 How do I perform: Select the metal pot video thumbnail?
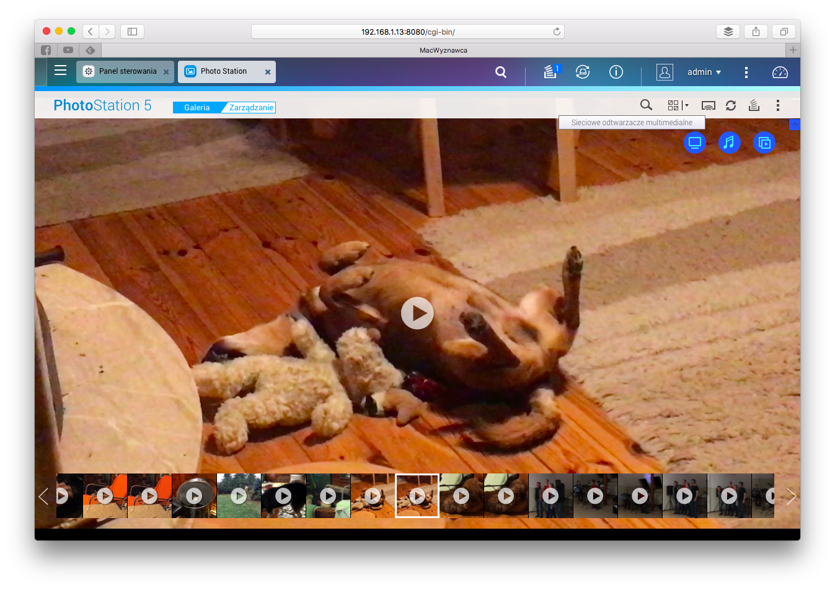[x=194, y=496]
